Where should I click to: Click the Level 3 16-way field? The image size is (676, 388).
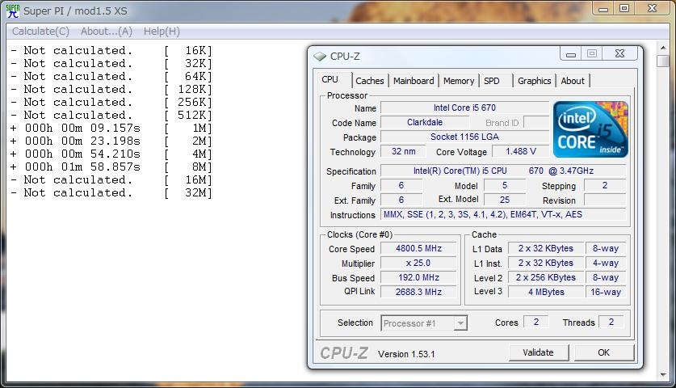(605, 292)
